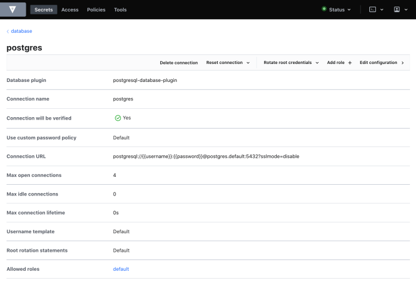The image size is (416, 284).
Task: Open the default allowed role link
Action: [x=121, y=269]
